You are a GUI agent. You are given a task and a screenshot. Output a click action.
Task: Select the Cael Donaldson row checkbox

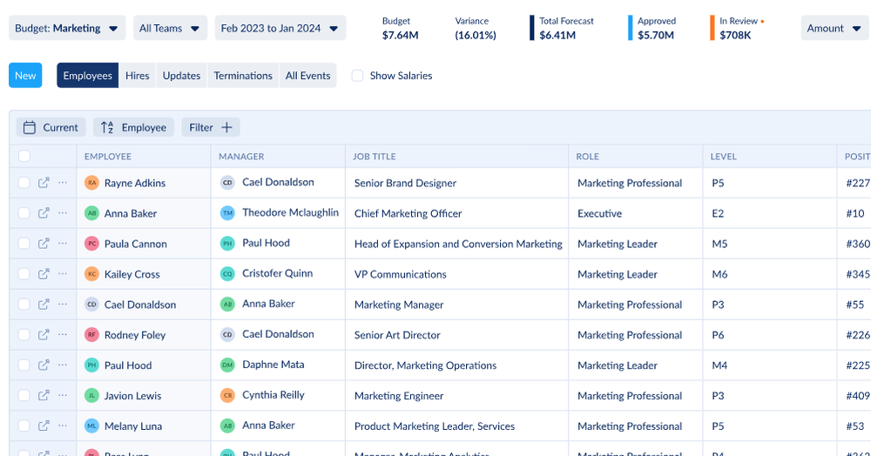pos(24,304)
